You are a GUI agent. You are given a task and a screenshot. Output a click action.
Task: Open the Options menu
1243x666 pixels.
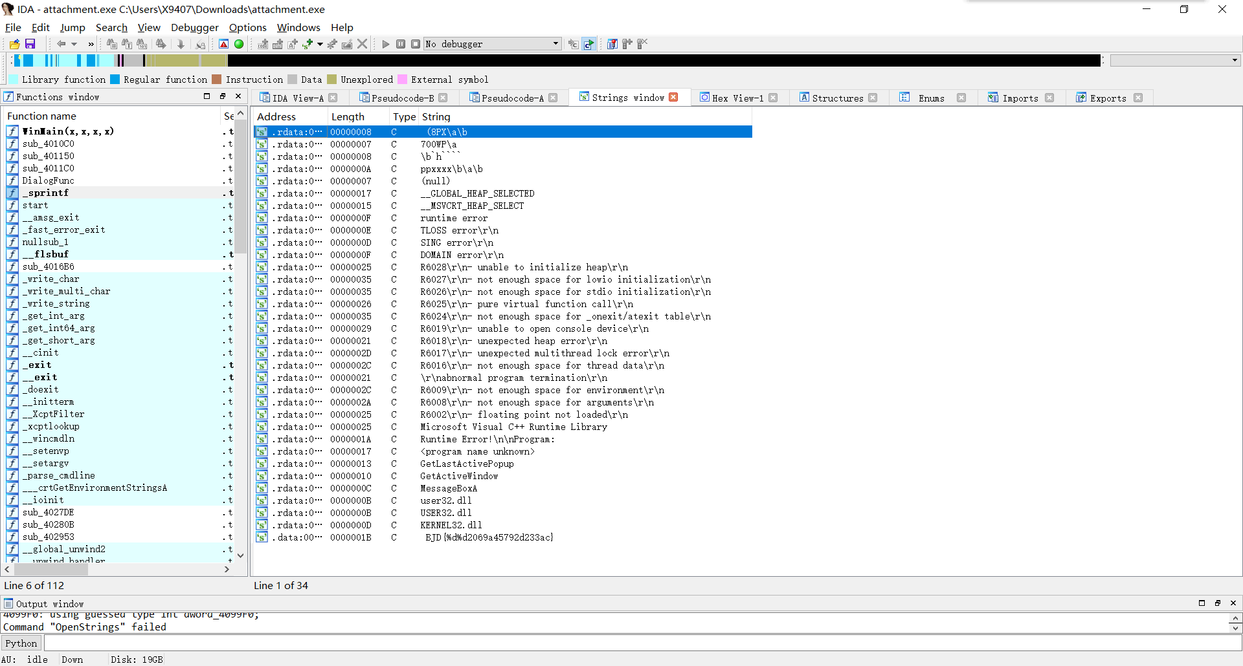[x=248, y=27]
